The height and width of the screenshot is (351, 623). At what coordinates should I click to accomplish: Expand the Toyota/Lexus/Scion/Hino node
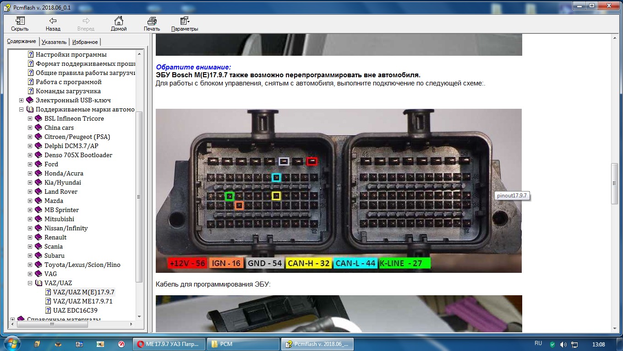pyautogui.click(x=30, y=265)
